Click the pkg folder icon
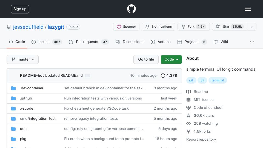Viewport: 263px width, 148px height. 13,139
